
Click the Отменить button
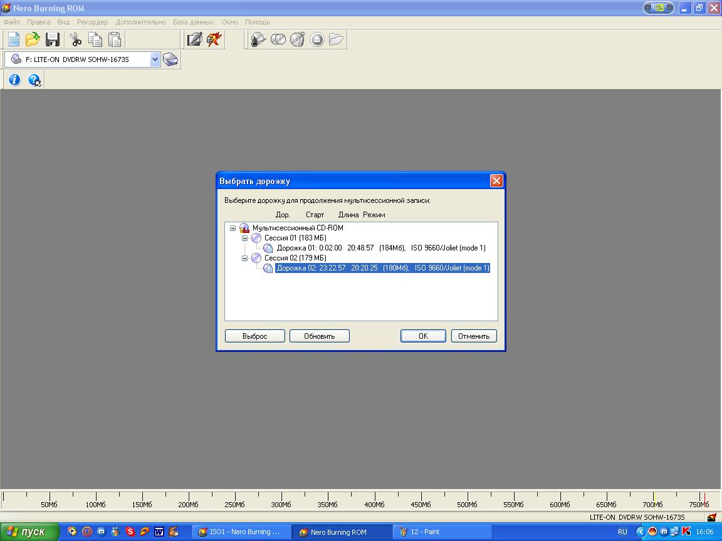(x=474, y=336)
